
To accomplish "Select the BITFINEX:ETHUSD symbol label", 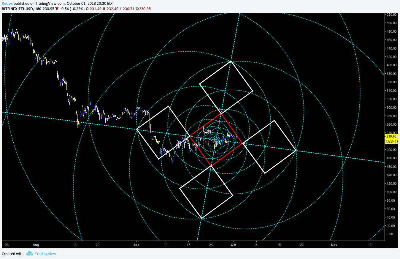I will pyautogui.click(x=17, y=9).
